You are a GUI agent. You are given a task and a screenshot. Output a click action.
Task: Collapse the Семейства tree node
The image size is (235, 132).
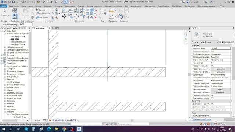pos(1,63)
